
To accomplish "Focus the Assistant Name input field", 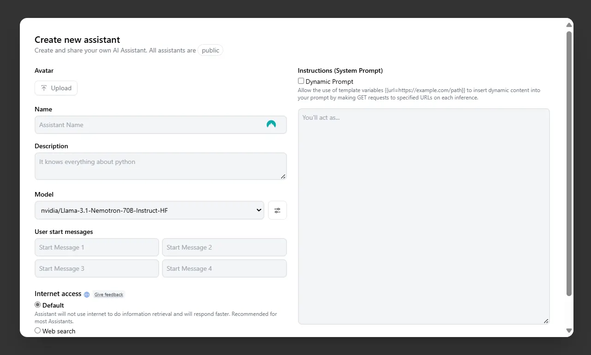I will (x=148, y=125).
